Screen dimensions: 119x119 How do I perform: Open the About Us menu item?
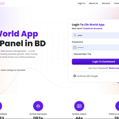pyautogui.click(x=93, y=3)
